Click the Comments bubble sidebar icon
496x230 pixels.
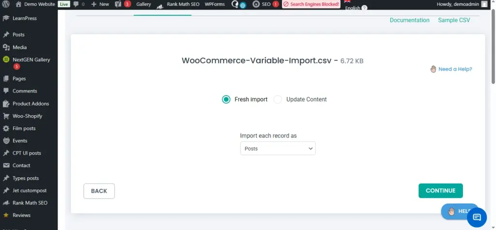pos(6,91)
